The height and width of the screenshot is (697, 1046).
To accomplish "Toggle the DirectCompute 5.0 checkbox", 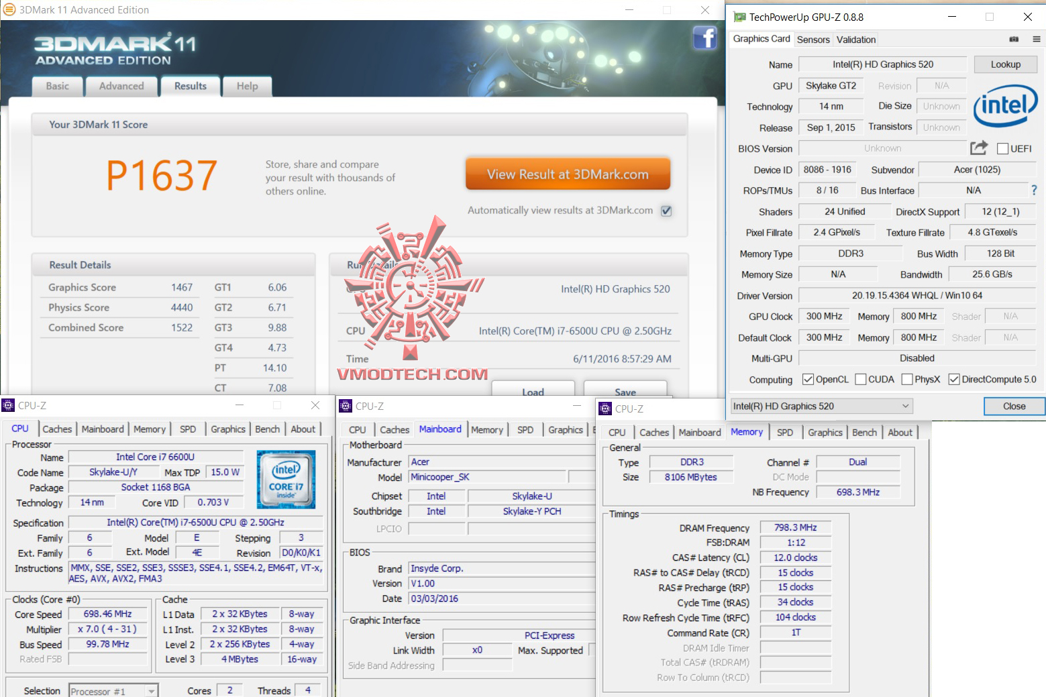I will 954,380.
